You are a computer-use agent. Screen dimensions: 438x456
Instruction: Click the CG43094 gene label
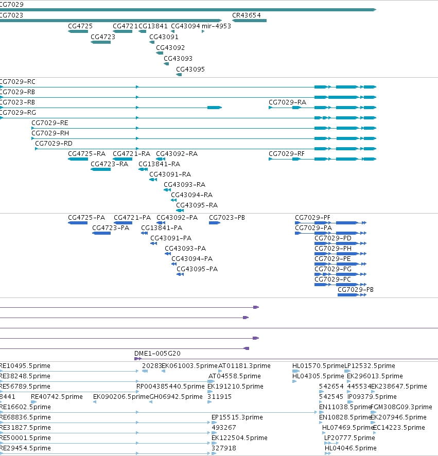(186, 26)
